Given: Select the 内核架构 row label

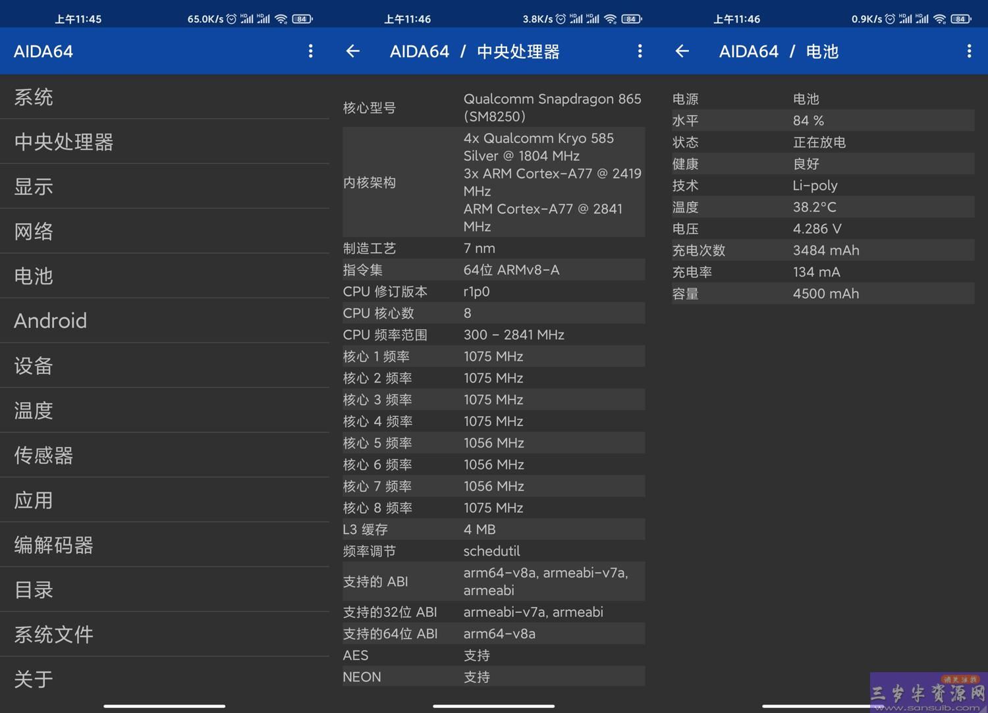Looking at the screenshot, I should [x=370, y=182].
